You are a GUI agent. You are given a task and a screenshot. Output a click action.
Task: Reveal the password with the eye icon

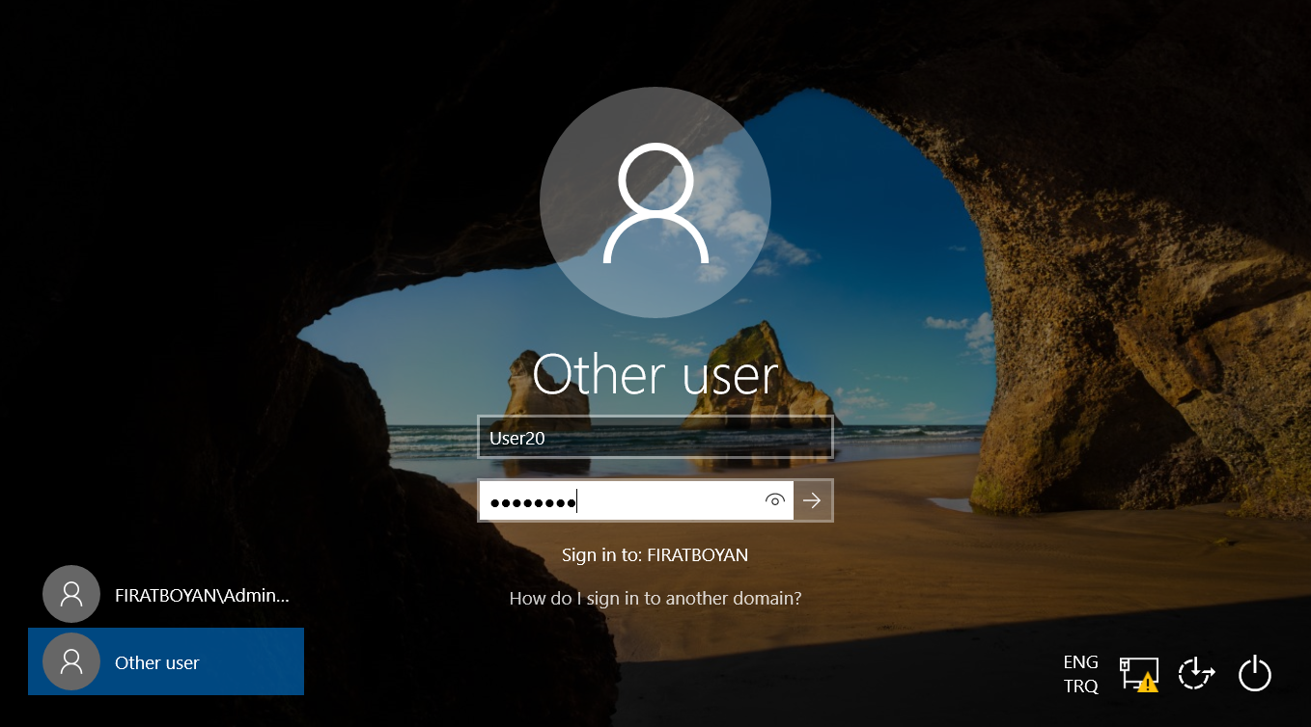pos(774,500)
